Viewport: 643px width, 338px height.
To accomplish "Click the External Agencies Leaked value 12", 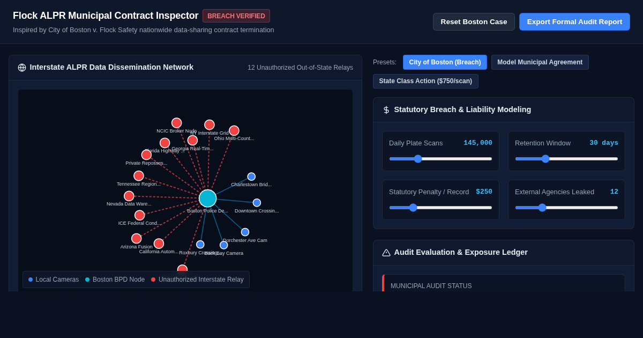I will [614, 192].
